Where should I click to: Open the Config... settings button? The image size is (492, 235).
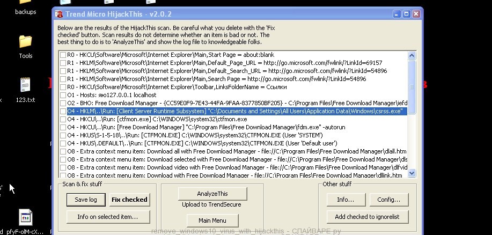[389, 200]
